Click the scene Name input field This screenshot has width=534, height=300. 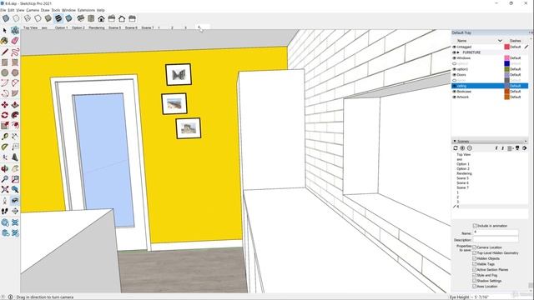tap(496, 232)
